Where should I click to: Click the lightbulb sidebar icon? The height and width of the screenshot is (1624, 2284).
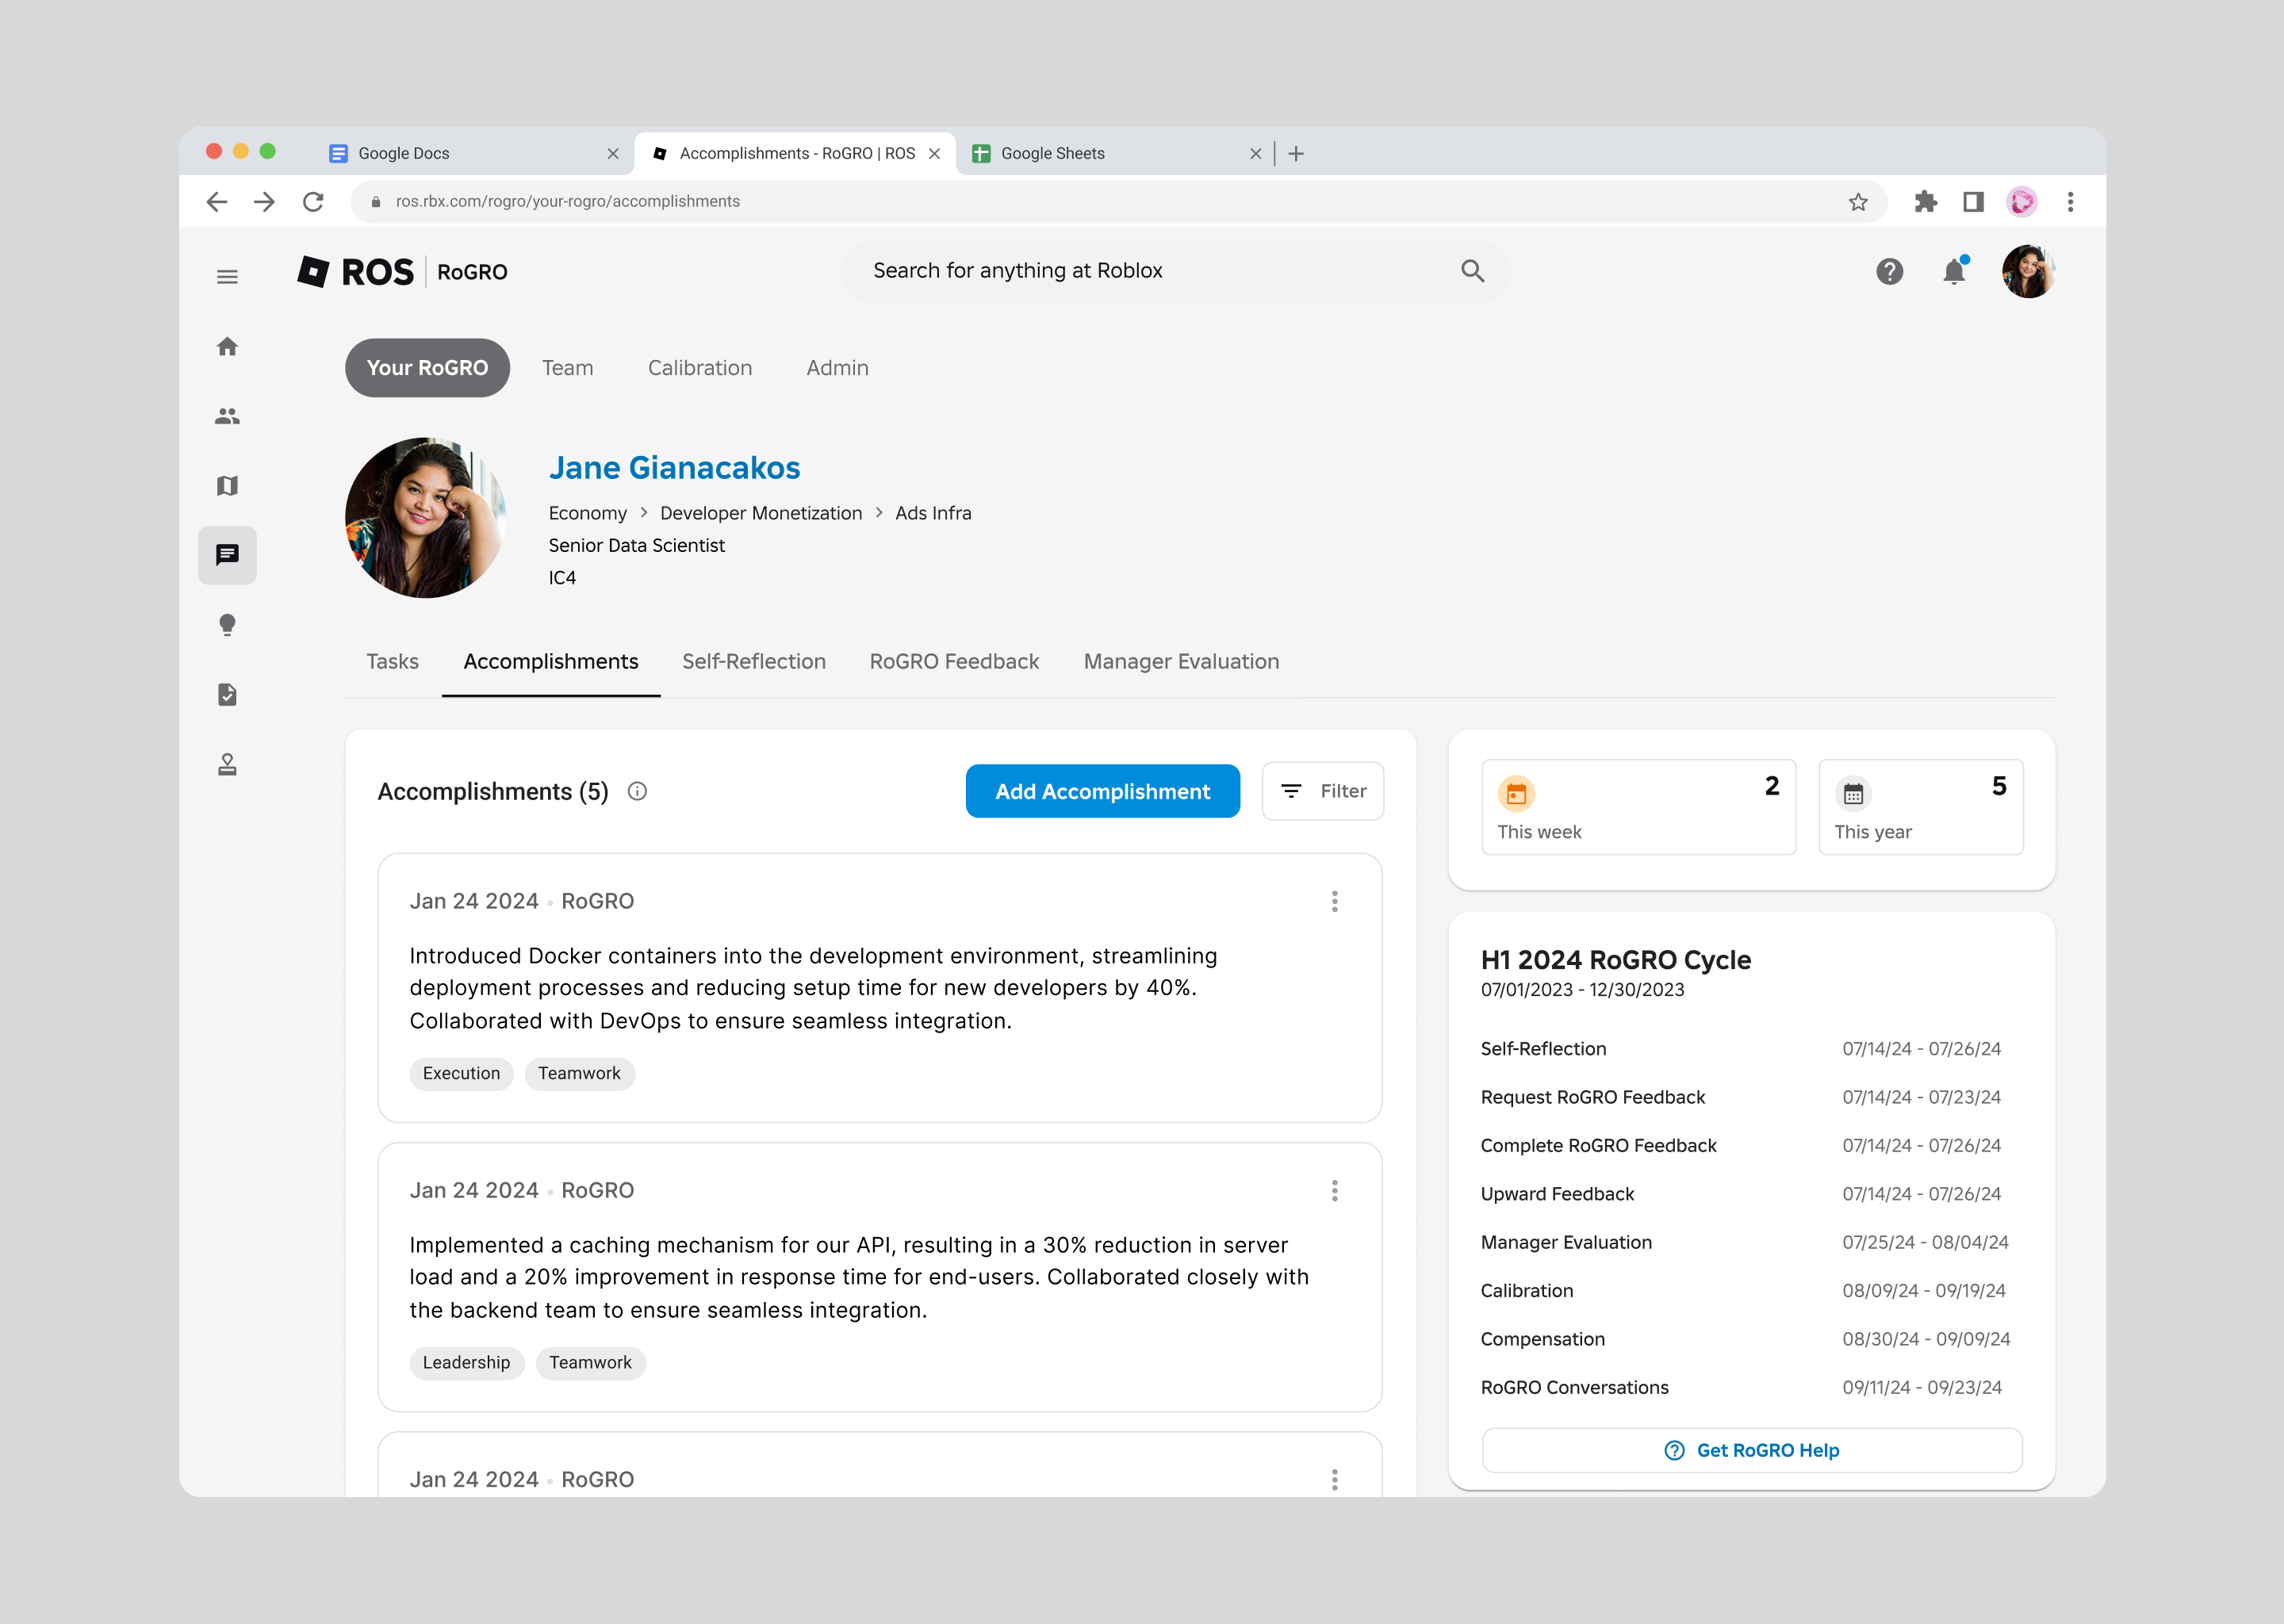click(x=227, y=625)
